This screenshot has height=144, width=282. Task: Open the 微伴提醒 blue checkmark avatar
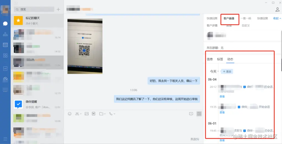point(18,104)
